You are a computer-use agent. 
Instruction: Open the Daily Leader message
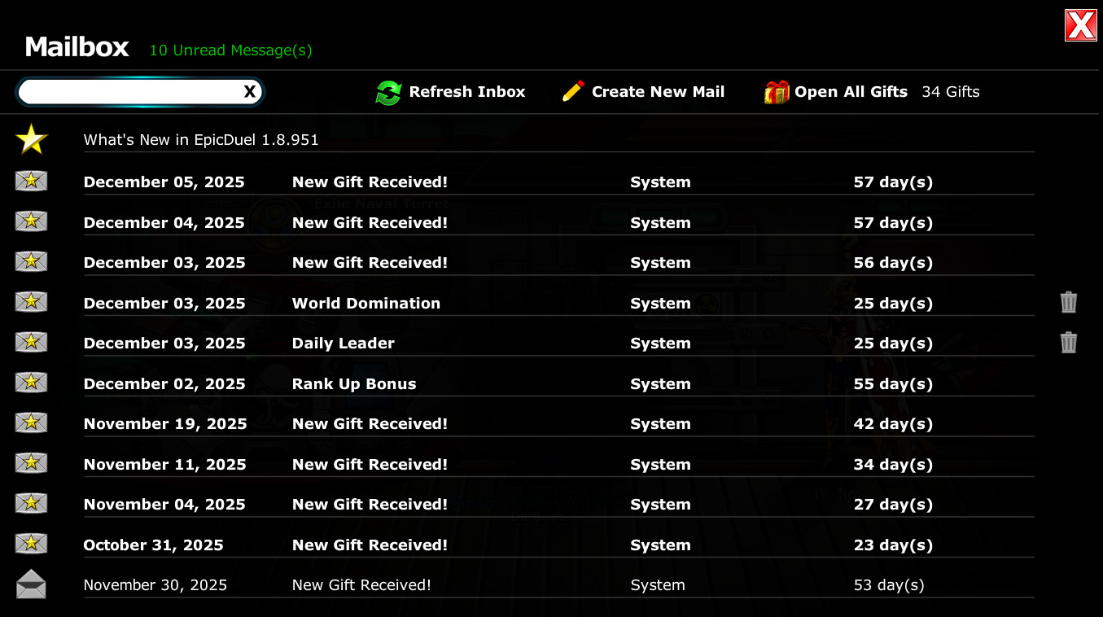[x=343, y=344]
